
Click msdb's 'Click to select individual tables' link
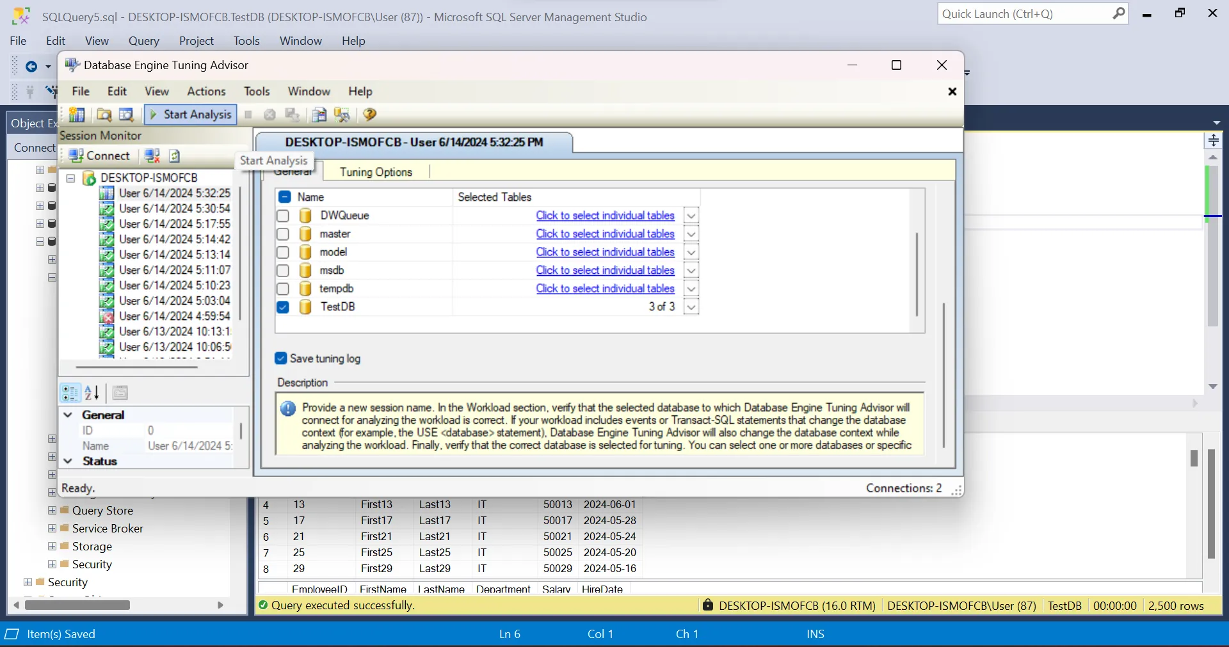tap(605, 271)
